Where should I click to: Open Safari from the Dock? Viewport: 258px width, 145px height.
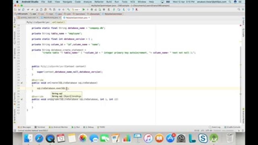pyautogui.click(x=39, y=138)
